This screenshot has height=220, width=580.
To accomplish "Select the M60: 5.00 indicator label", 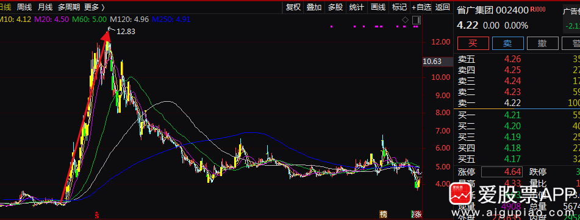I will tap(90, 19).
